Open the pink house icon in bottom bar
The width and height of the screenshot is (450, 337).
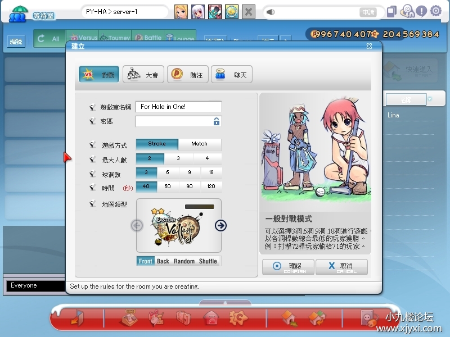click(211, 318)
